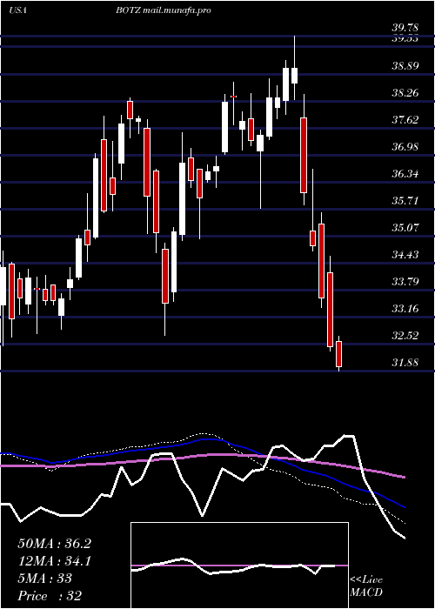The image size is (435, 609).
Task: Click the 39.78 price label
Action: (x=405, y=28)
